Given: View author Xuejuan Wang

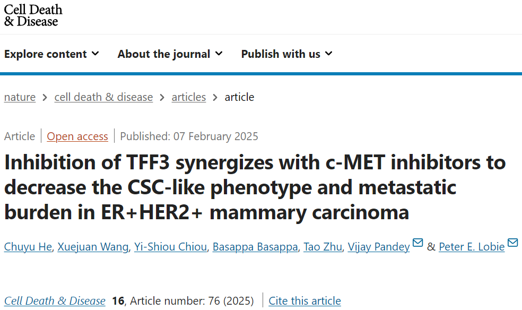Looking at the screenshot, I should pyautogui.click(x=93, y=247).
